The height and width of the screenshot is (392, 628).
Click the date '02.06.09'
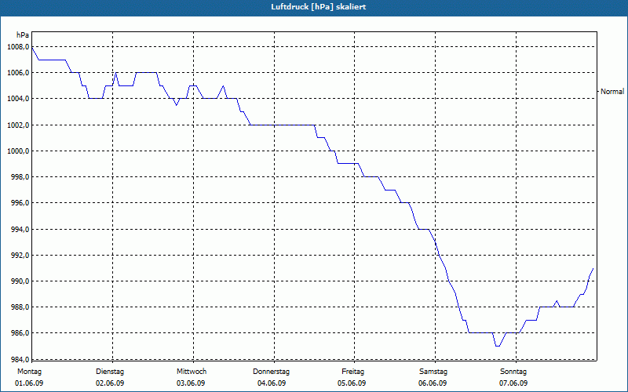point(110,383)
